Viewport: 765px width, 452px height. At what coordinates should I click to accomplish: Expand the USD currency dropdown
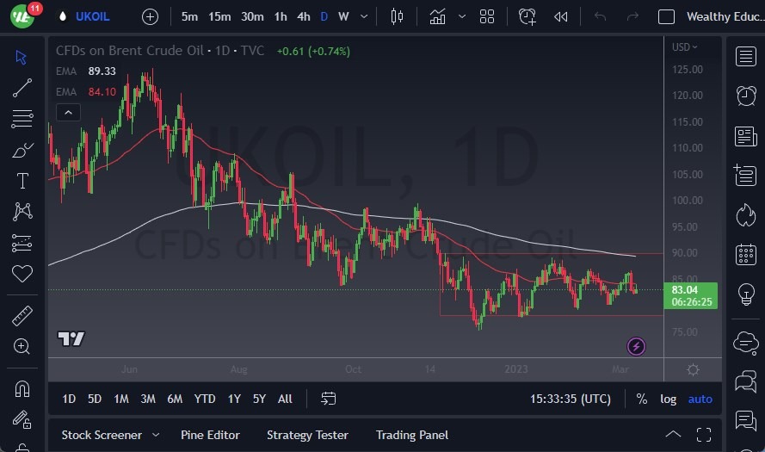coord(685,46)
